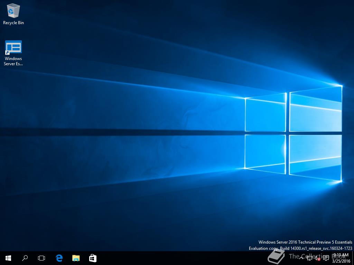The height and width of the screenshot is (265, 354).
Task: Open the clock showing 3/25/2016
Action: click(x=341, y=258)
